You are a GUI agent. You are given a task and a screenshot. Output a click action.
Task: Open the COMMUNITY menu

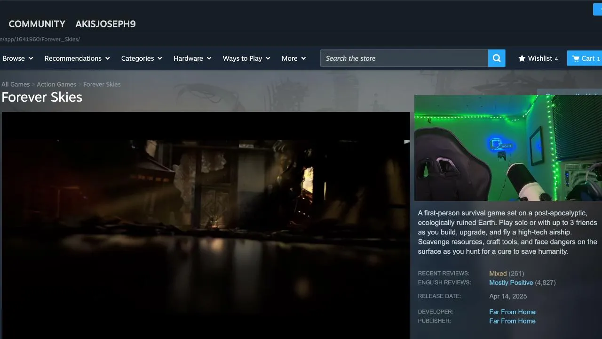pyautogui.click(x=37, y=24)
